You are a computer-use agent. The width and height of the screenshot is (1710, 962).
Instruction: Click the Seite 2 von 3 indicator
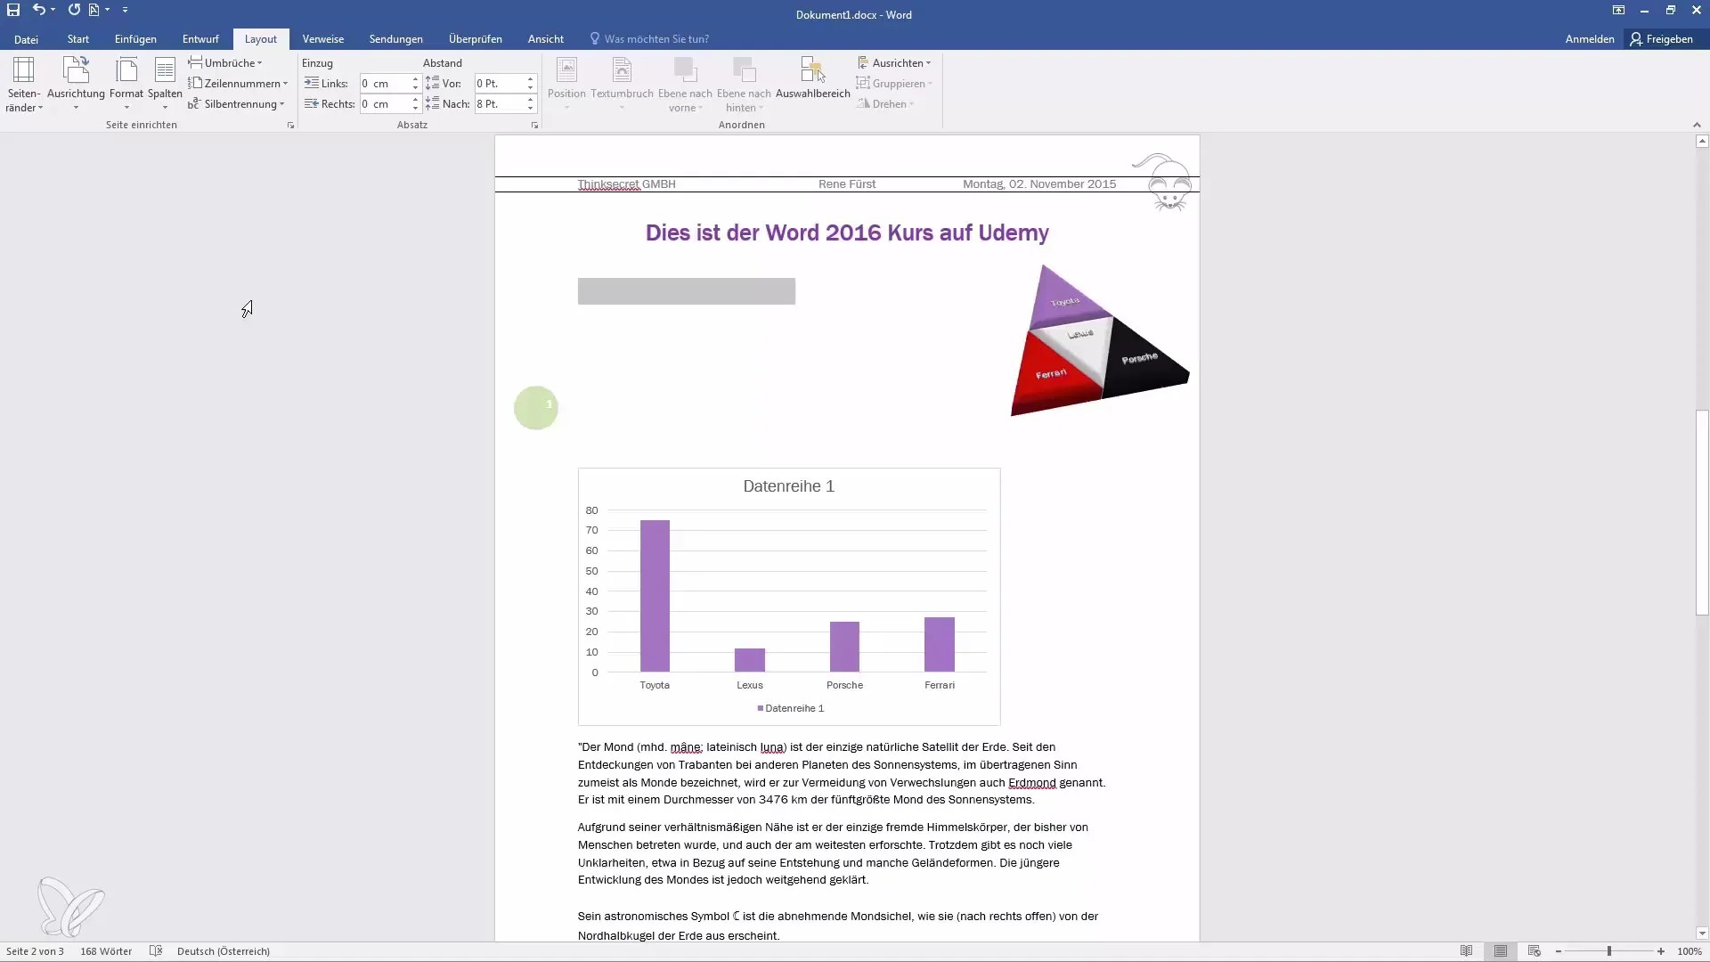[x=35, y=951]
